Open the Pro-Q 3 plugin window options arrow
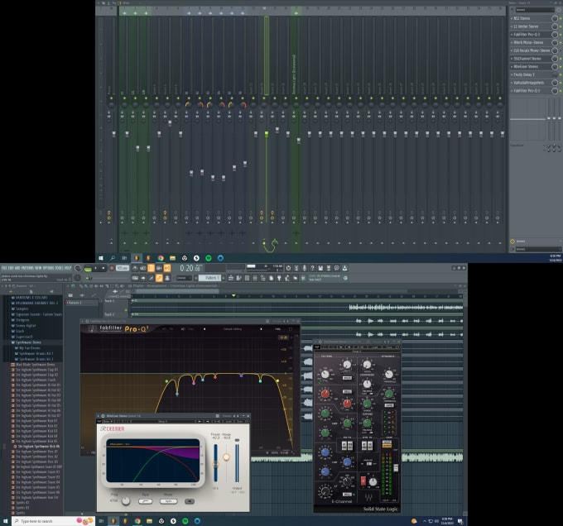This screenshot has height=526, width=563. [x=83, y=321]
